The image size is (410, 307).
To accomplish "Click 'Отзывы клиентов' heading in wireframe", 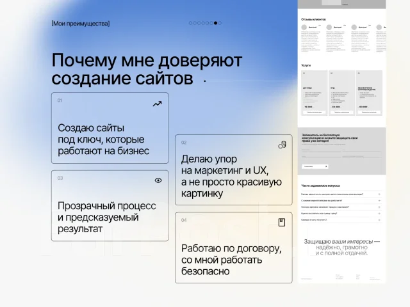I will point(313,19).
